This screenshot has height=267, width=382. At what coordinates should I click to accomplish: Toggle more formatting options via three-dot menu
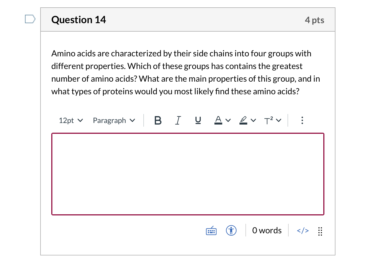click(x=302, y=120)
